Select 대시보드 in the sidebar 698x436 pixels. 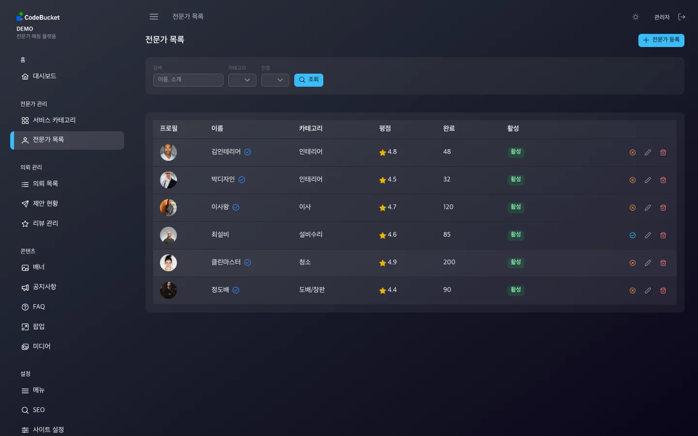(x=45, y=76)
